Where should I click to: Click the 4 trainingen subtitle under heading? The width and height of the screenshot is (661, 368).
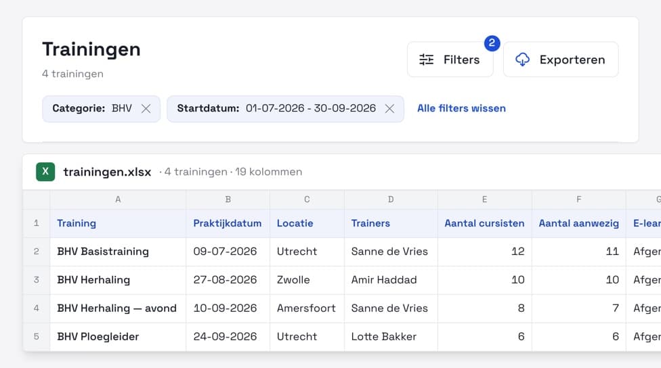pyautogui.click(x=72, y=74)
